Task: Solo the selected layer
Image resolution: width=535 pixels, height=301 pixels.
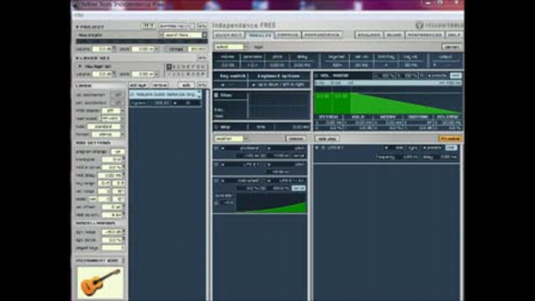Action: pos(186,85)
